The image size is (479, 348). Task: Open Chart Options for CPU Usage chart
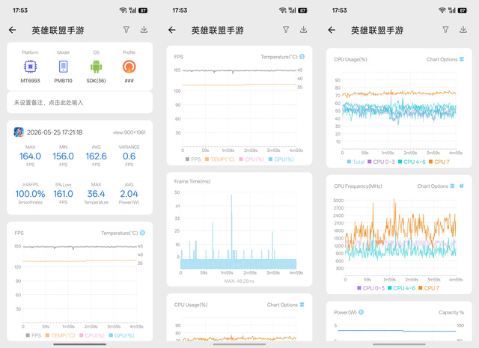click(x=445, y=59)
